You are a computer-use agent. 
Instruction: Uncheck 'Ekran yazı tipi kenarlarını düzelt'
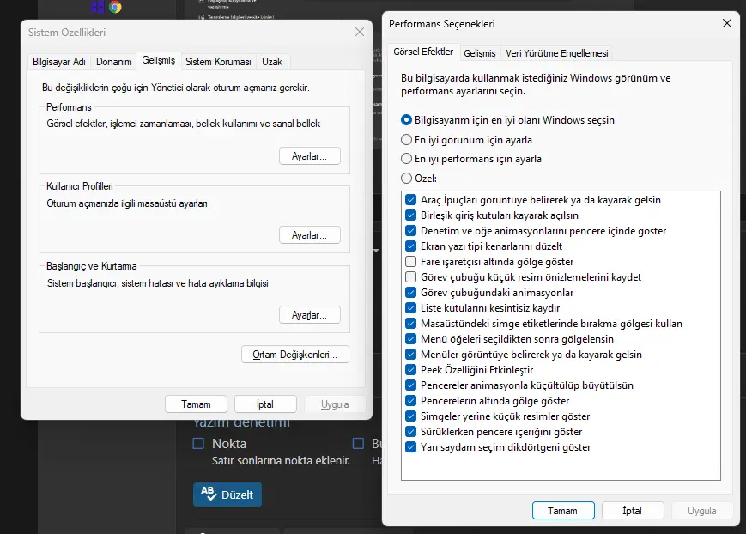click(x=410, y=246)
